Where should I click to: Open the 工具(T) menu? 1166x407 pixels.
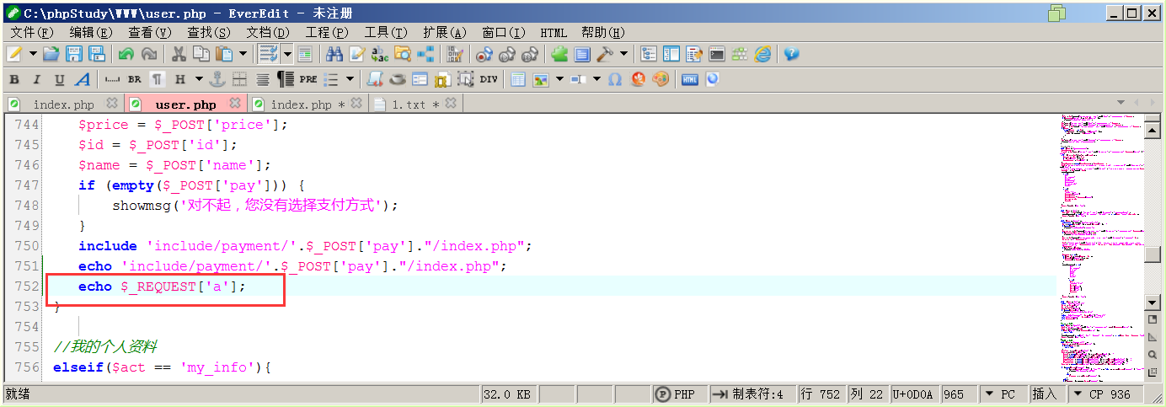385,32
